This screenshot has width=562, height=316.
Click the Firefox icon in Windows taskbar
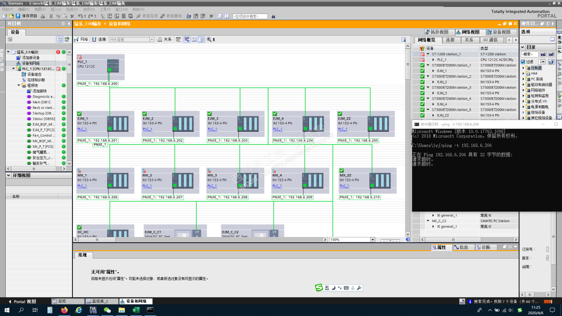tap(64, 310)
